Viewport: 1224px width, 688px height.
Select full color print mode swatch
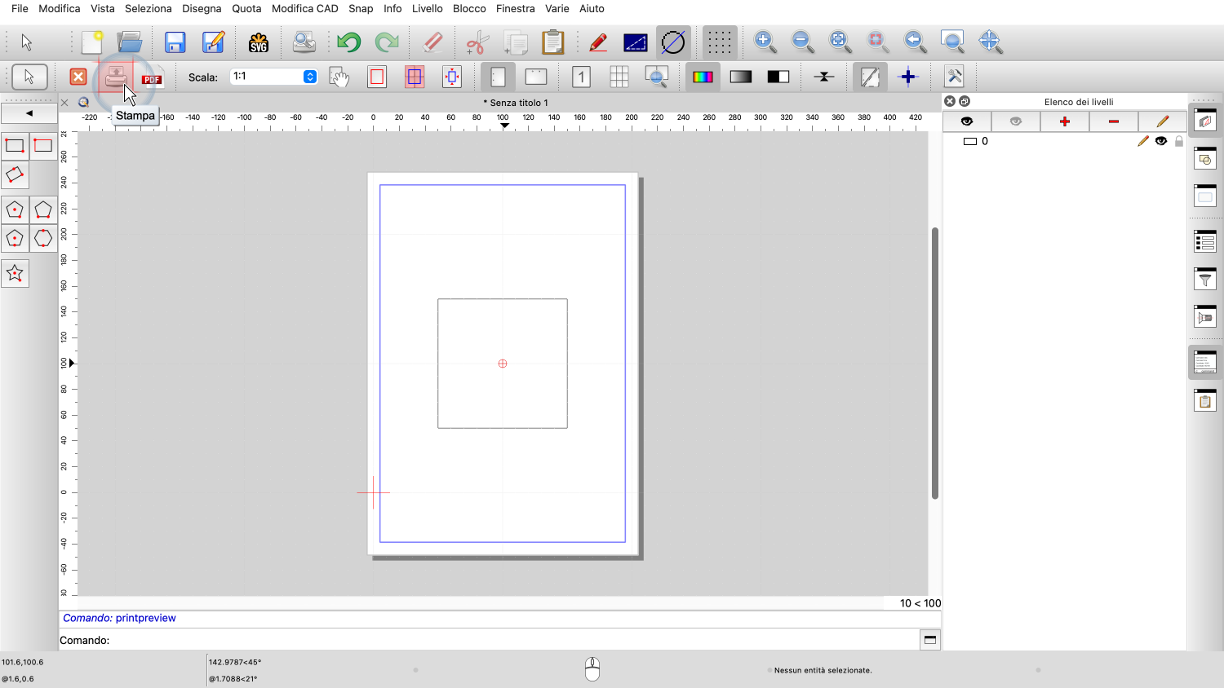703,77
